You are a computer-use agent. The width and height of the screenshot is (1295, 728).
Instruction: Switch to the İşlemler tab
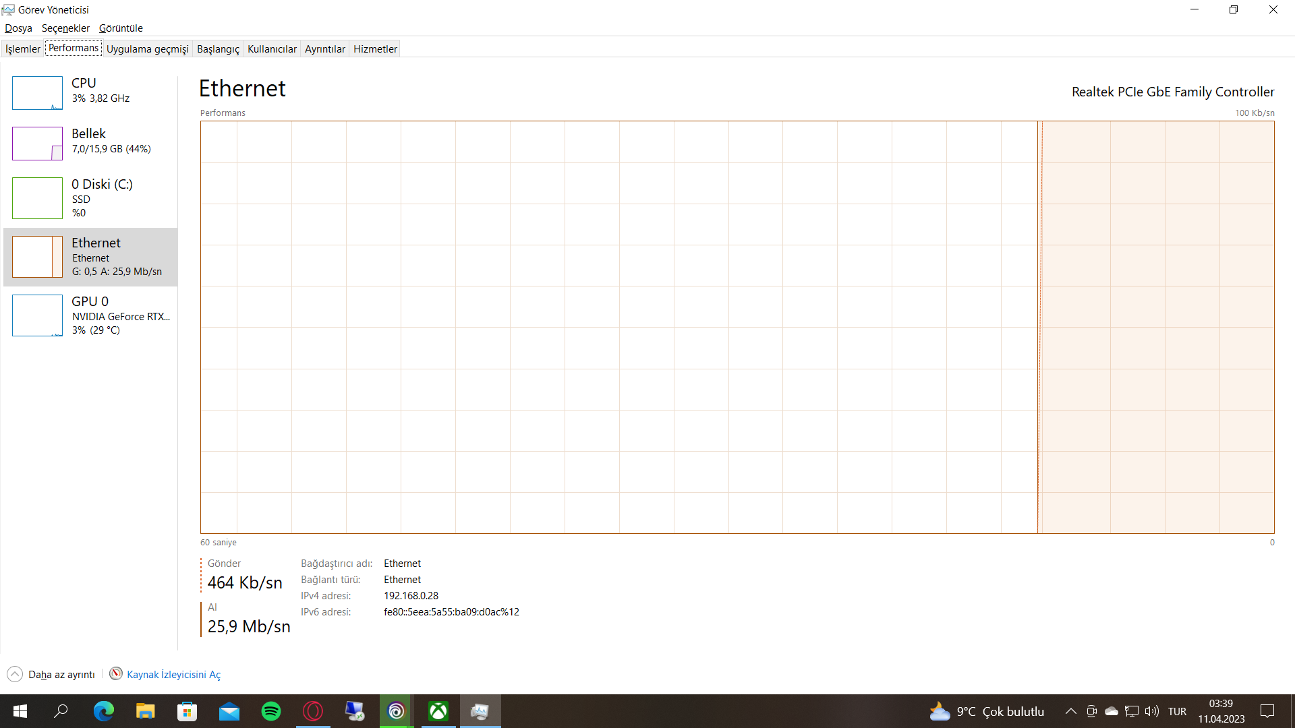pyautogui.click(x=23, y=49)
